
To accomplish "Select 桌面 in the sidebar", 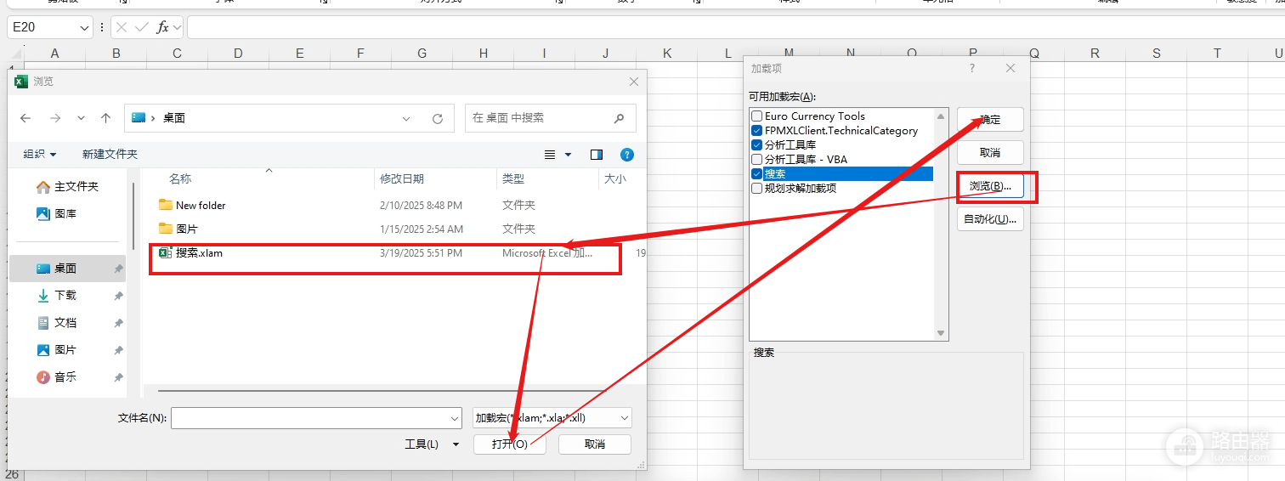I will pos(68,268).
